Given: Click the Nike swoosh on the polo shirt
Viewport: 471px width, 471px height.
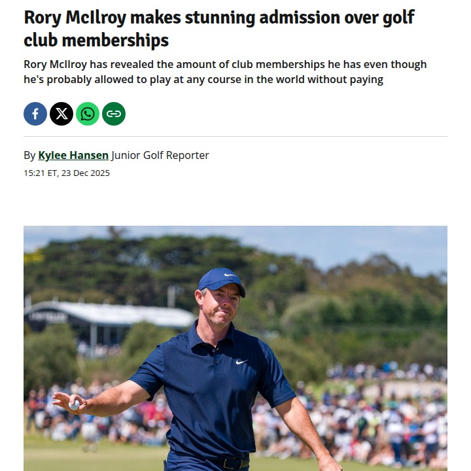Looking at the screenshot, I should (241, 361).
